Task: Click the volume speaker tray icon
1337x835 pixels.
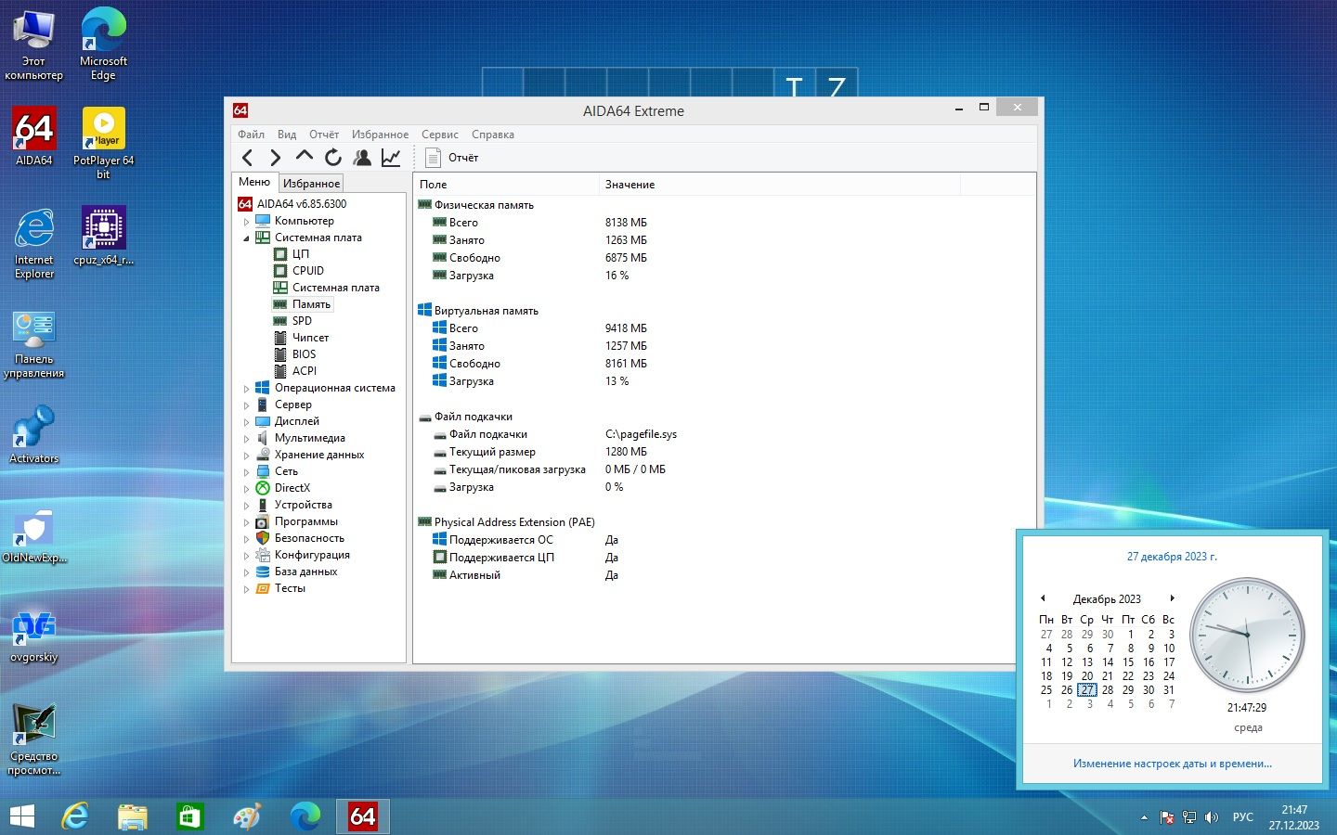Action: point(1211,817)
